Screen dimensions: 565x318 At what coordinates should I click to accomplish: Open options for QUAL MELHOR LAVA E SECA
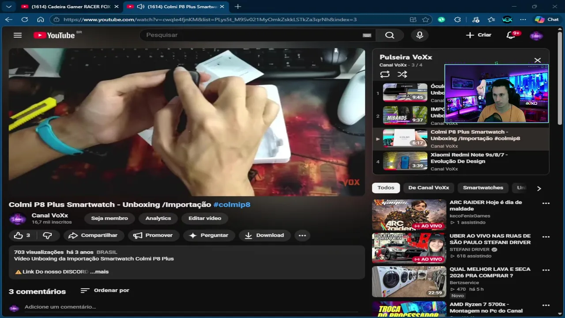(546, 270)
